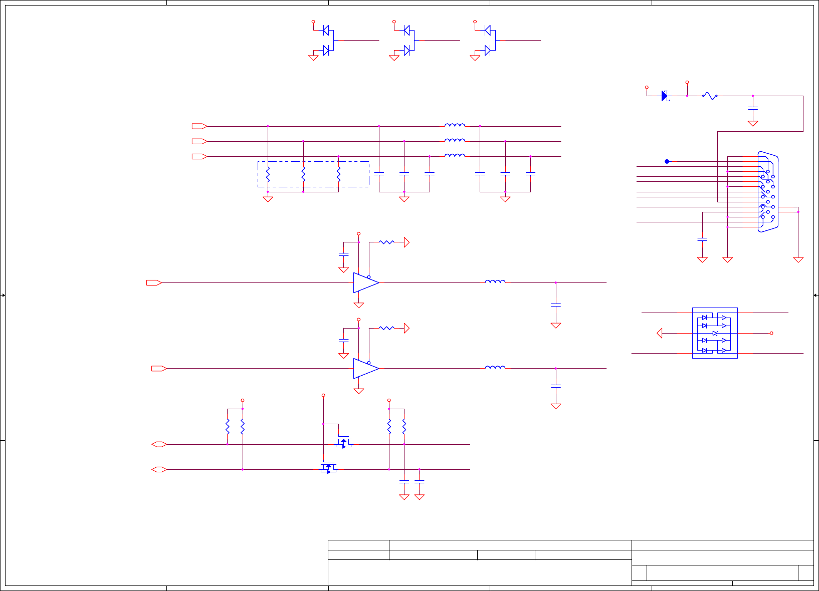This screenshot has width=819, height=591.
Task: Select the inductor after the upper buffer output
Action: pyautogui.click(x=495, y=281)
